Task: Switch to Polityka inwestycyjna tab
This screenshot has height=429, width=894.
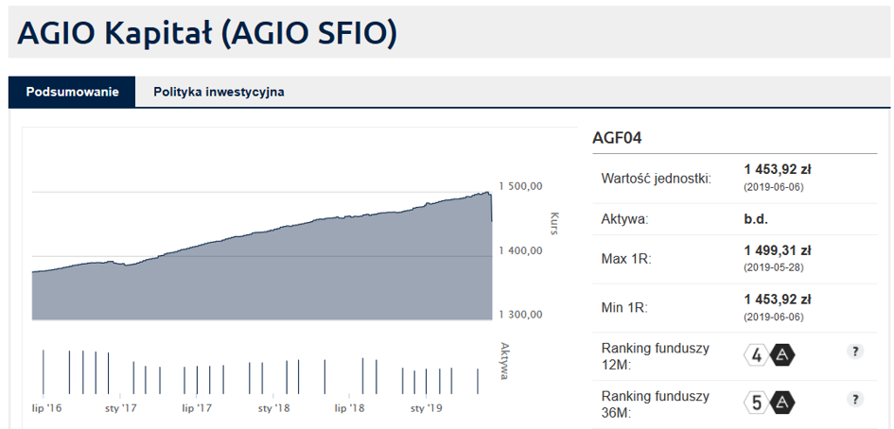Action: (219, 92)
